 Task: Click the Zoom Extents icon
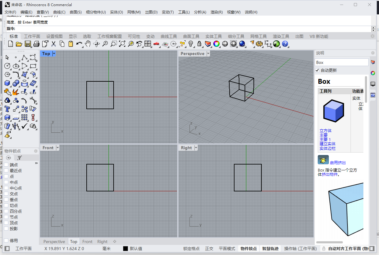(122, 44)
